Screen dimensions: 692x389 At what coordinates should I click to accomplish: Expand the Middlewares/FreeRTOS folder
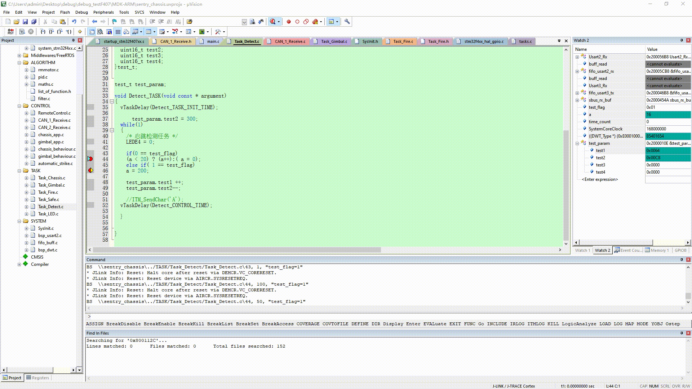click(19, 55)
